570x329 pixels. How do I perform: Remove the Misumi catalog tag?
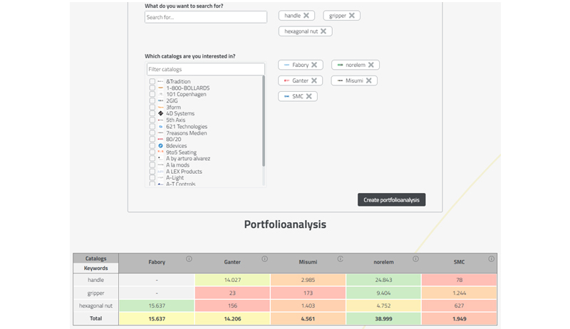click(x=368, y=80)
